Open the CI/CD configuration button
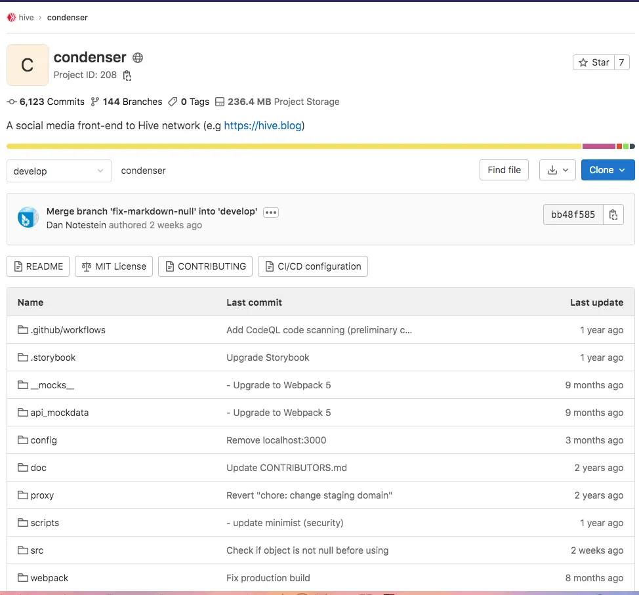Viewport: 639px width, 595px height. [x=313, y=266]
